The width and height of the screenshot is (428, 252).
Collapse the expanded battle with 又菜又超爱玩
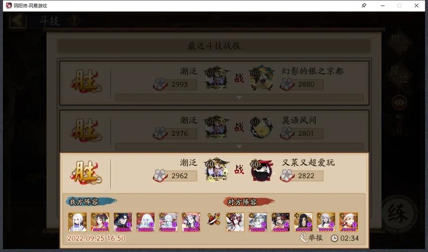point(215,172)
